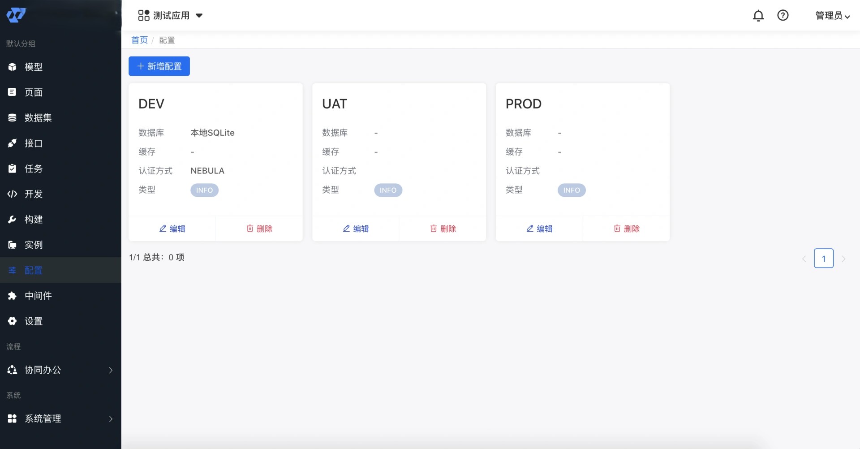Click the INFO tag on UAT card
860x449 pixels.
[x=388, y=190]
